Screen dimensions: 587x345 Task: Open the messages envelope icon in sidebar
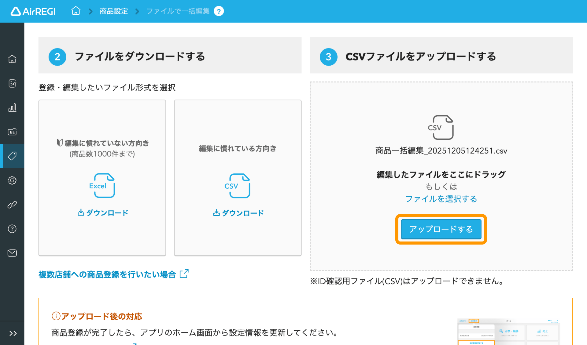coord(12,253)
